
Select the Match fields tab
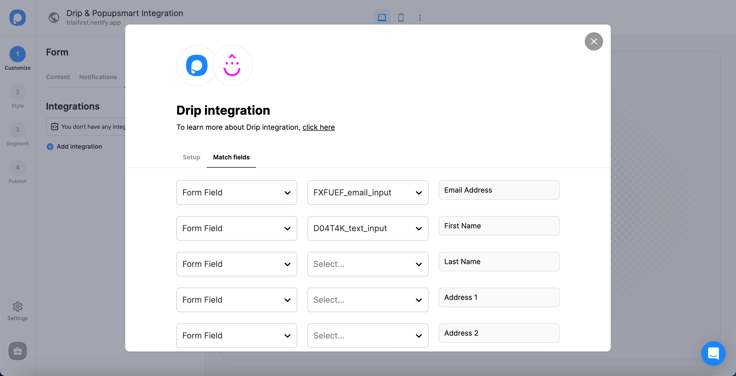(x=231, y=157)
